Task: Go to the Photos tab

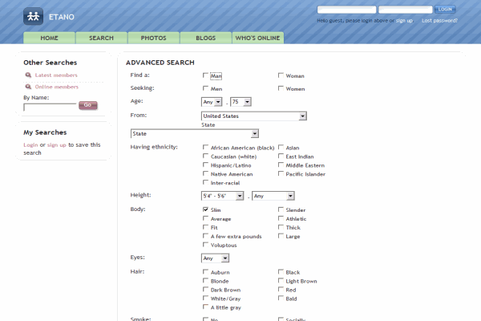Action: click(x=153, y=38)
